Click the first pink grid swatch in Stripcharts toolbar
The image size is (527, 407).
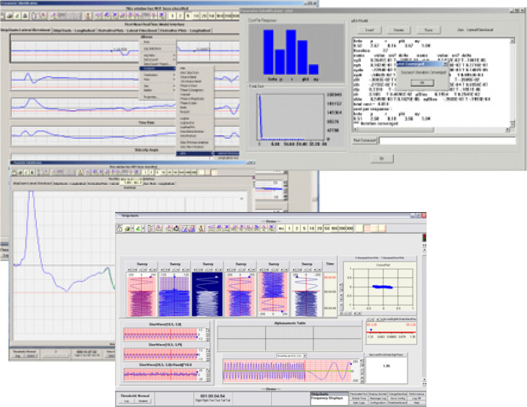tap(367, 229)
